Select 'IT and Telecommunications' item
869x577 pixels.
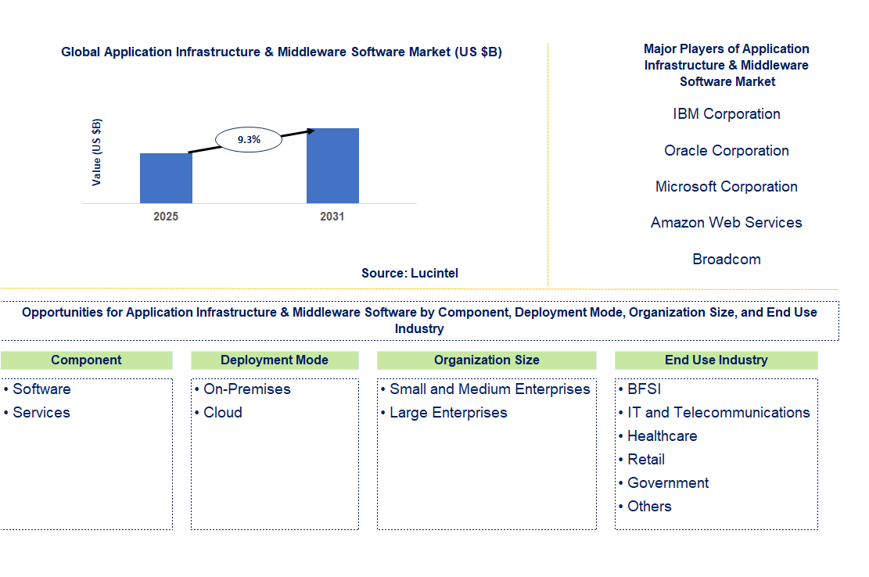(x=718, y=413)
